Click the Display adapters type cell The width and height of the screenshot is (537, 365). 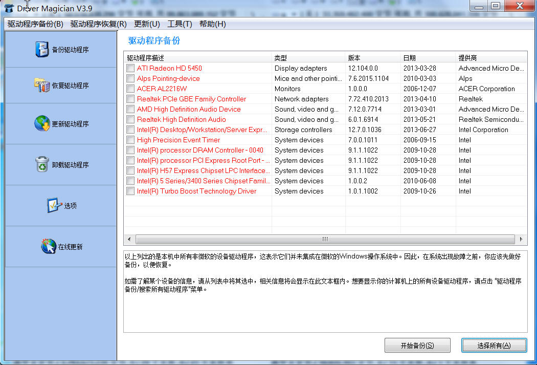[301, 68]
